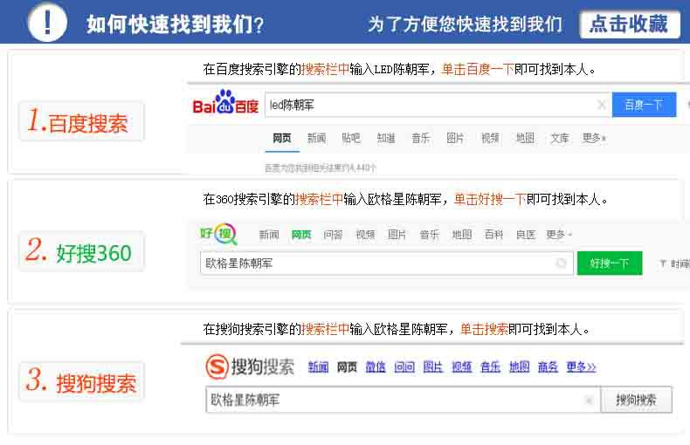Screen dimensions: 690x445
Task: Open the 好搜 地图 tab
Action: click(x=462, y=235)
